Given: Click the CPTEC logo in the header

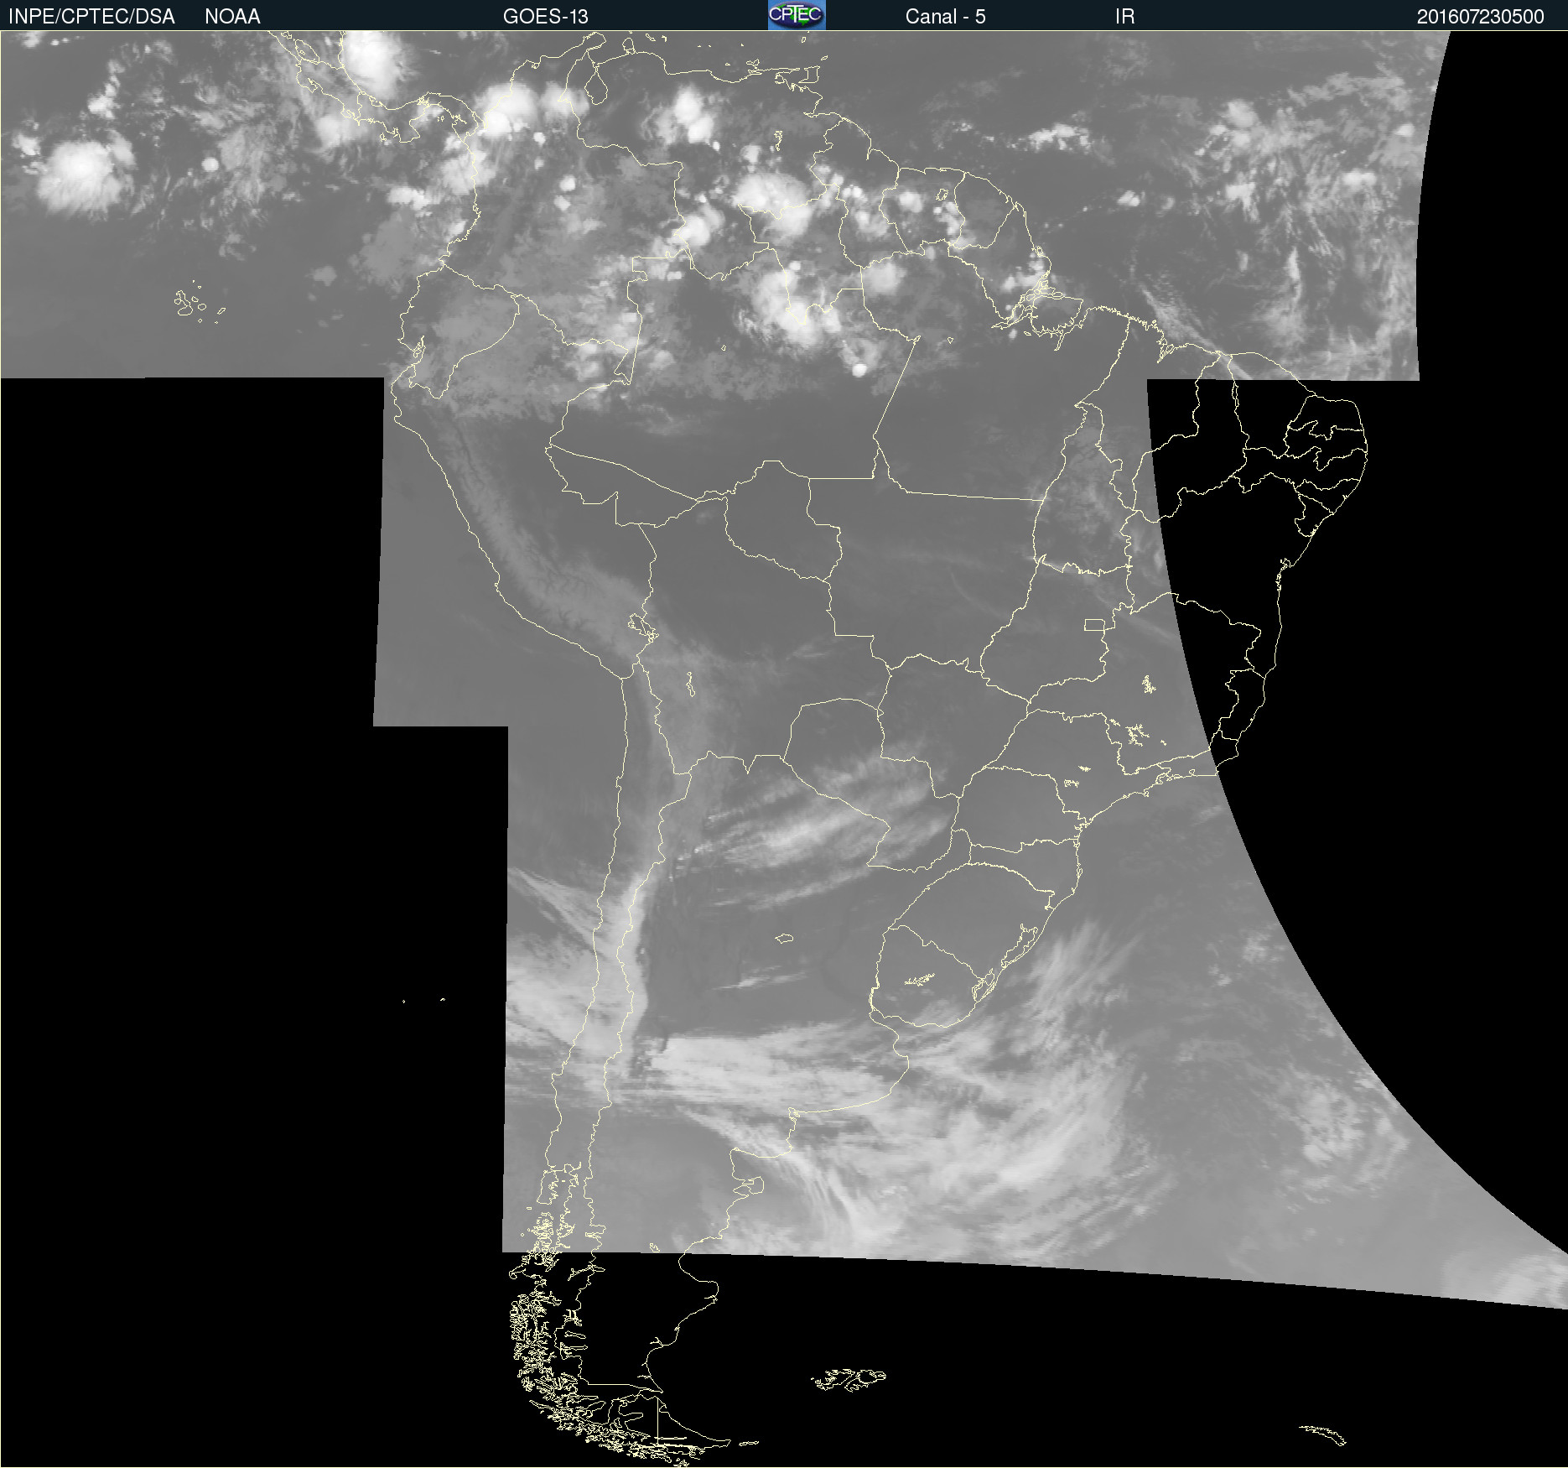Looking at the screenshot, I should [797, 15].
